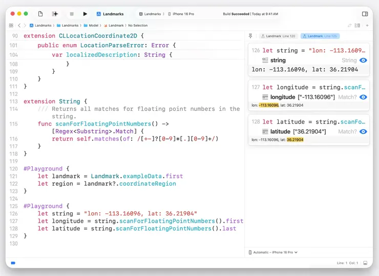Open the Automatic – iPhone 16 Pro dropdown
This screenshot has height=276, width=379.
pos(273,252)
